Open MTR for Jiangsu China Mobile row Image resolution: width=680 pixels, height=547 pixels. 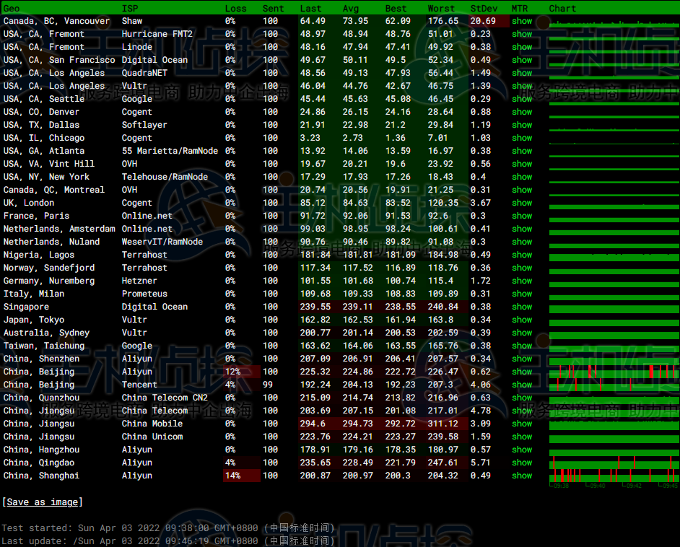(x=521, y=424)
